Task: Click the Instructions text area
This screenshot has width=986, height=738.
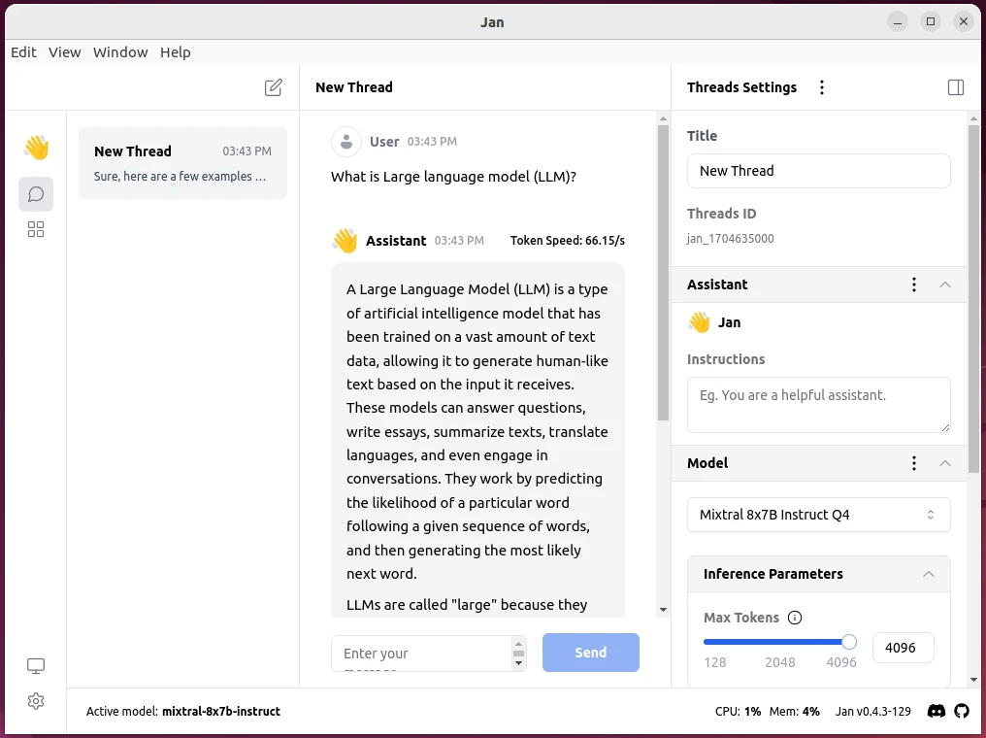Action: [818, 404]
